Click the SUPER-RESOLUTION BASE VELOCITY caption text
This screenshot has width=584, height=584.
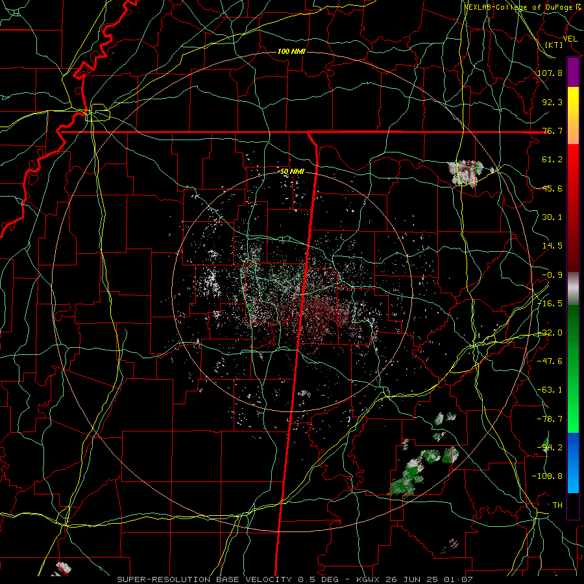204,579
